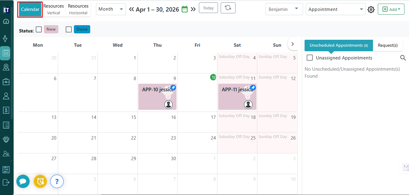
Task: Open the Benjamin user dropdown
Action: click(x=284, y=9)
